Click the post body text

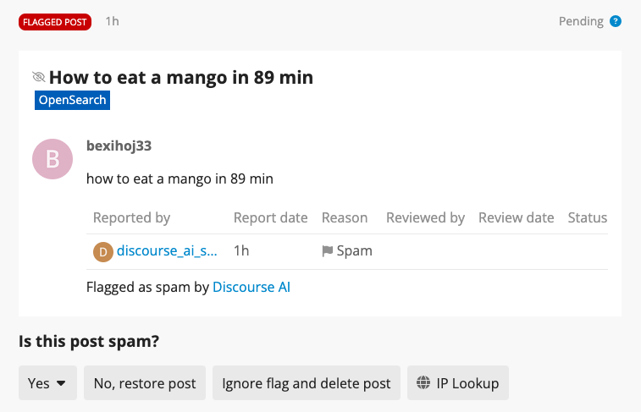pyautogui.click(x=180, y=179)
